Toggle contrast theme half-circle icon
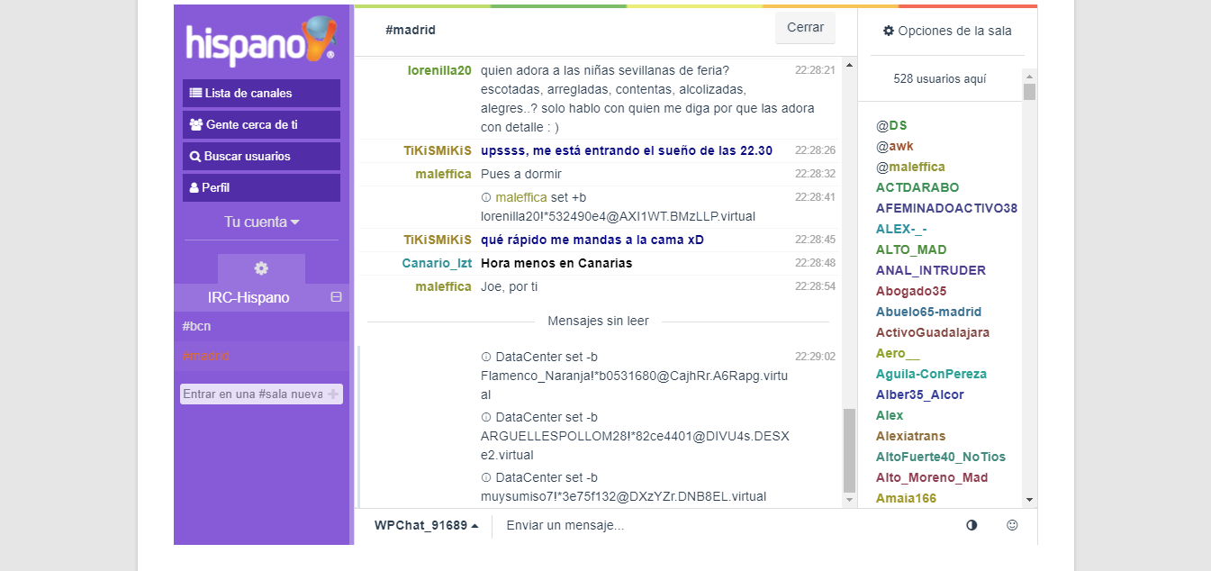Image resolution: width=1211 pixels, height=571 pixels. point(972,525)
